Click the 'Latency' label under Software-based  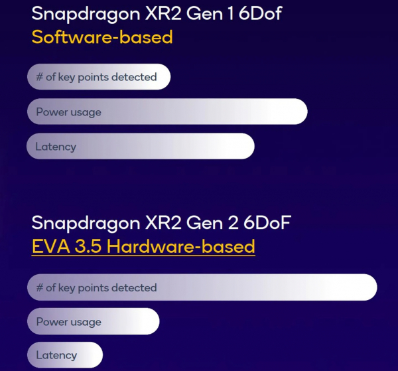pyautogui.click(x=56, y=147)
